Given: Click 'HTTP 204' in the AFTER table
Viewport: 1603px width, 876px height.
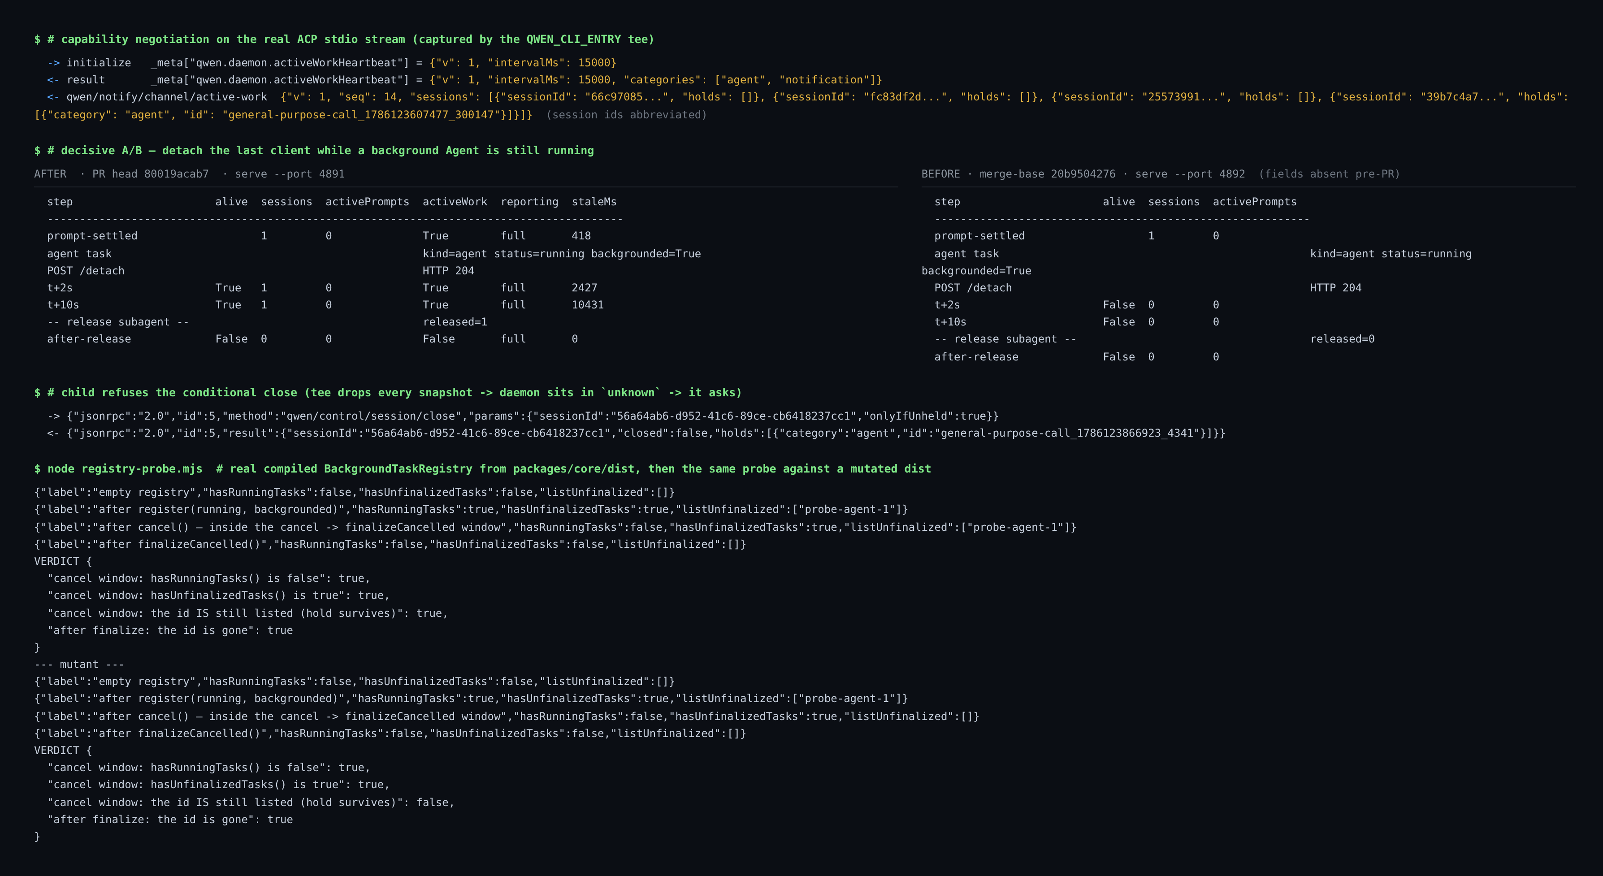Looking at the screenshot, I should [448, 271].
